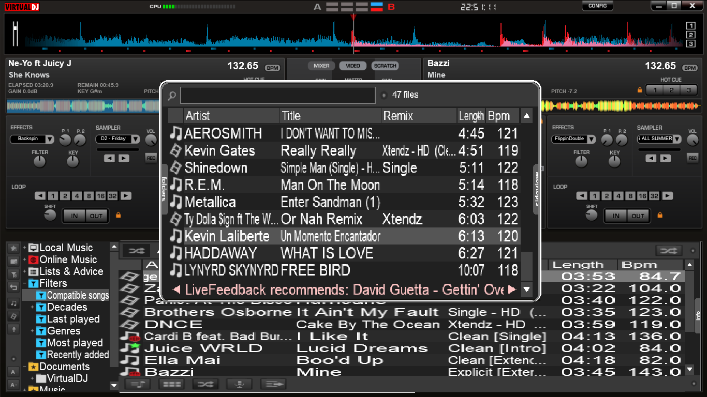The width and height of the screenshot is (707, 397).
Task: Select waveform zoom level 3
Action: coord(690,43)
